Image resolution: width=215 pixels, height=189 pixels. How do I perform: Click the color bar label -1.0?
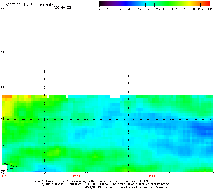coord(108,9)
